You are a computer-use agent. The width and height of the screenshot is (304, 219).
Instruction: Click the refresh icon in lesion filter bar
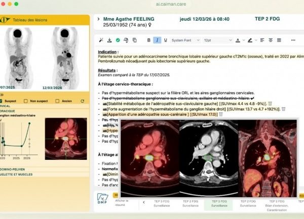pos(83,101)
